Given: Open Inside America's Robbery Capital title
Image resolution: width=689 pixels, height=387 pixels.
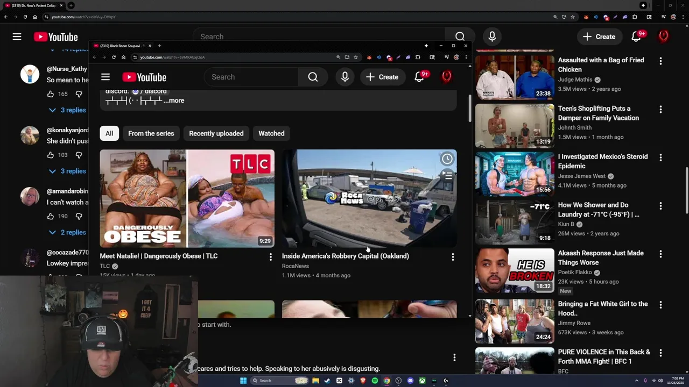Looking at the screenshot, I should 346,256.
